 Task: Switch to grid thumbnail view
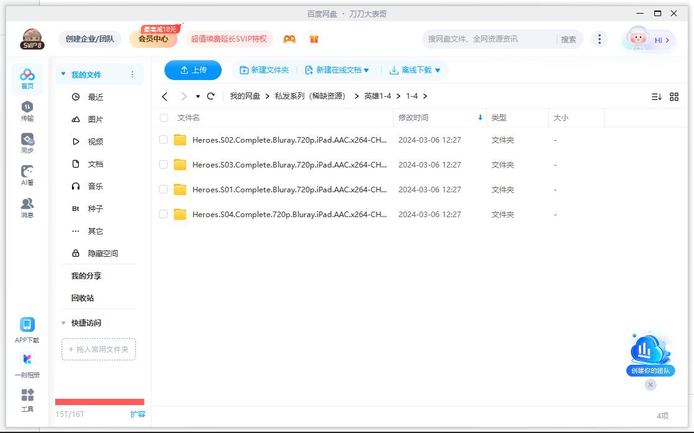[674, 96]
